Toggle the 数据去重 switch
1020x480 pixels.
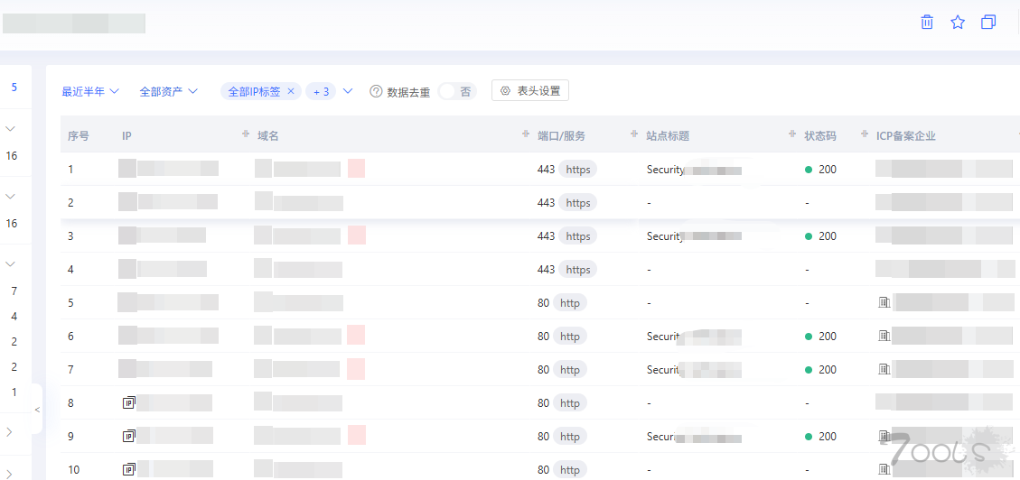(457, 92)
